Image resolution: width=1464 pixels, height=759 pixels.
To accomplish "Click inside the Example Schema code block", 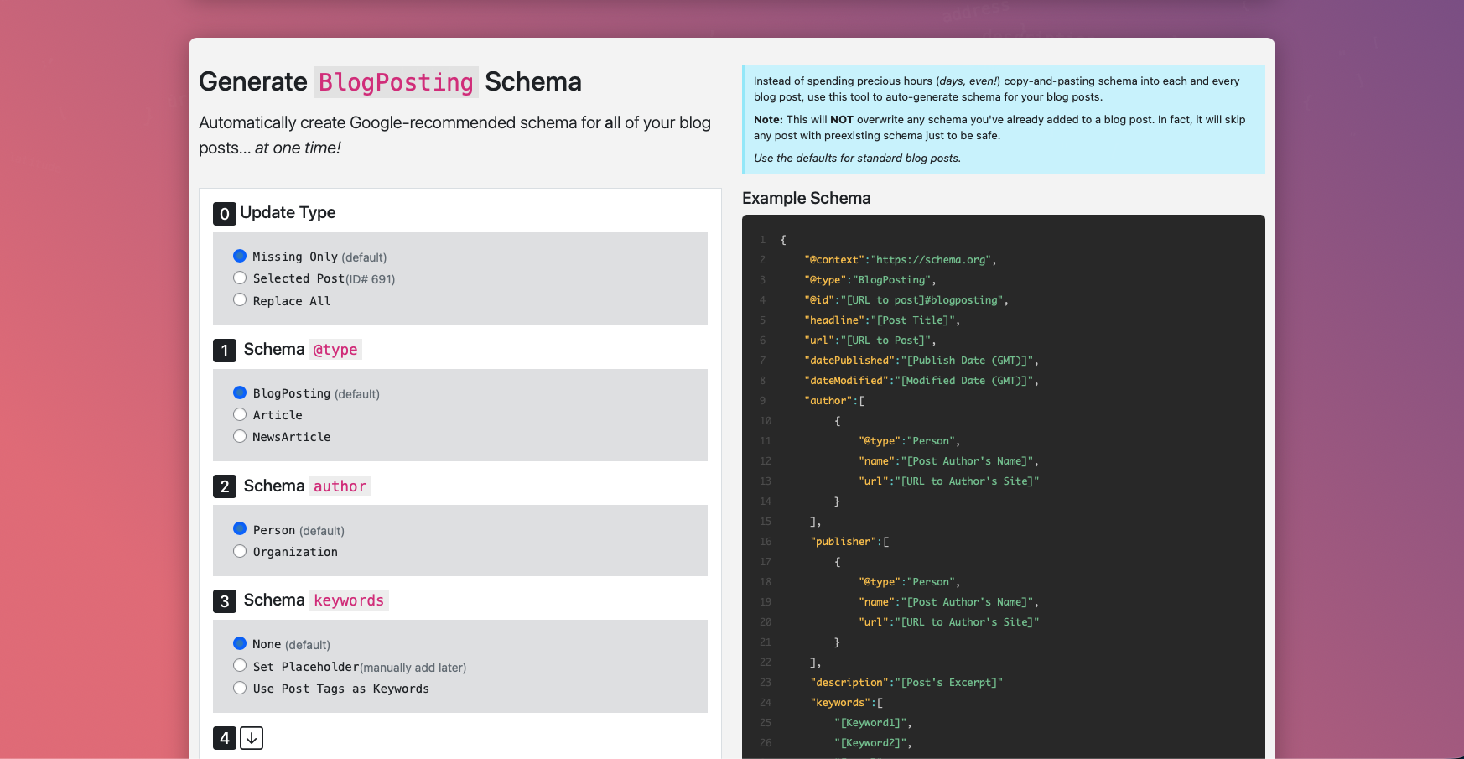I will coord(1003,486).
